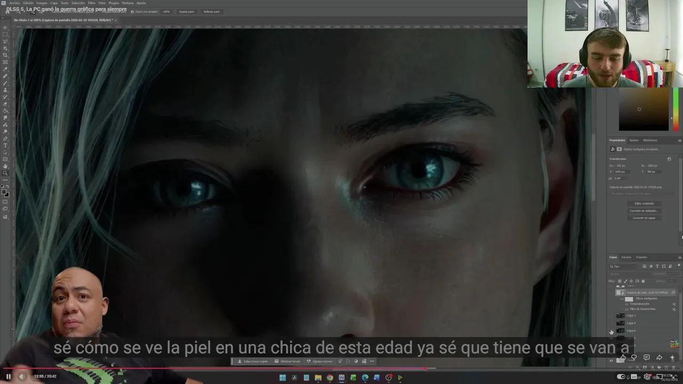Viewport: 683px width, 384px height.
Task: Open the Imagen menu
Action: point(42,3)
